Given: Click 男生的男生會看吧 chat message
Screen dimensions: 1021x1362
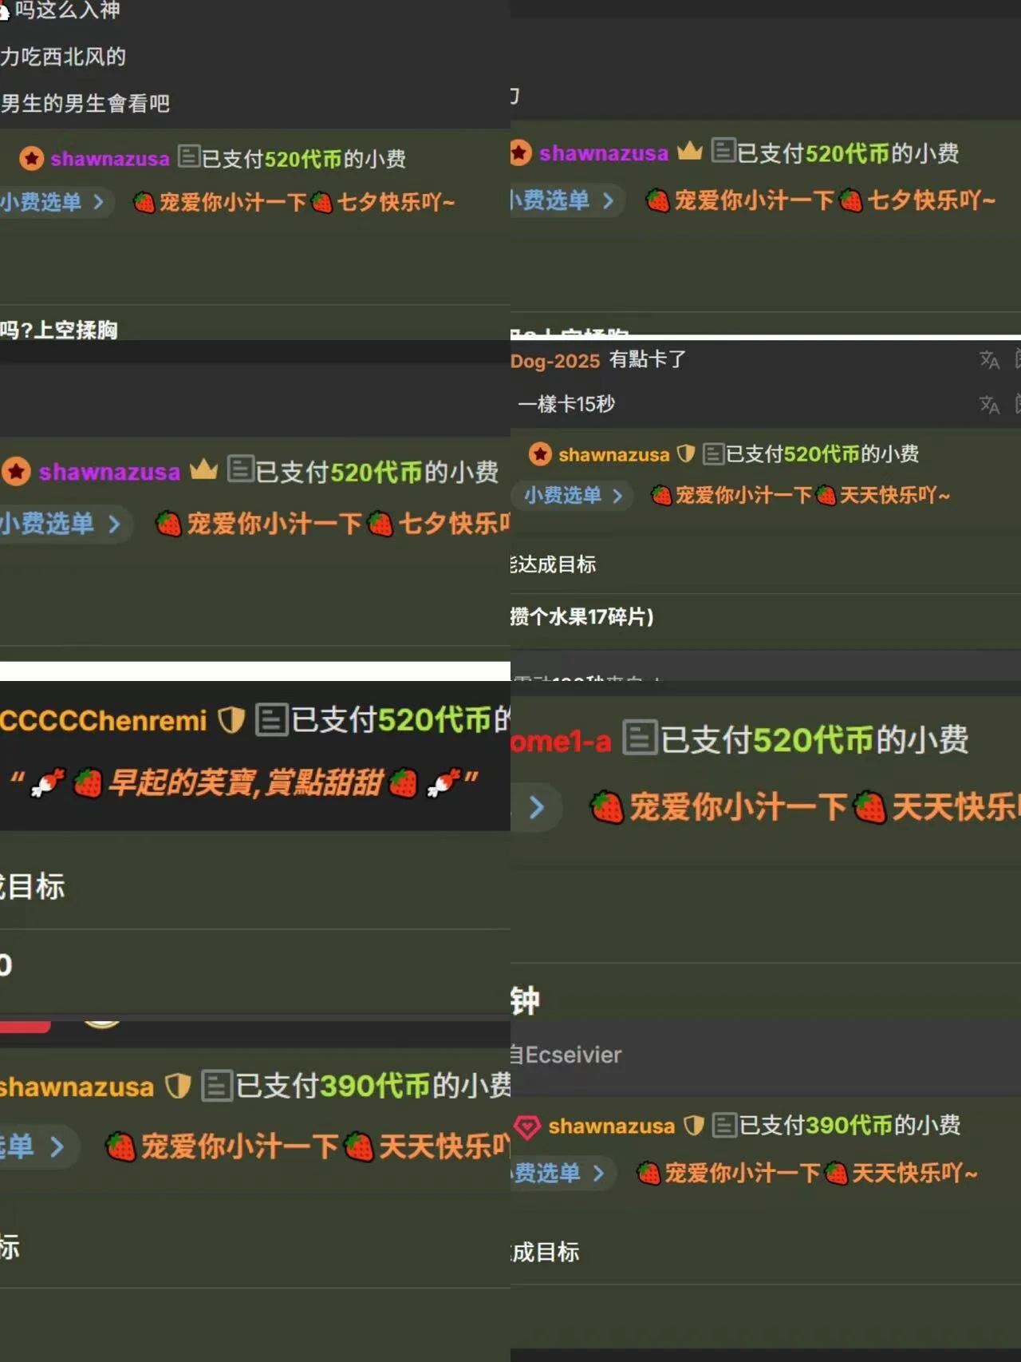Looking at the screenshot, I should pos(85,104).
